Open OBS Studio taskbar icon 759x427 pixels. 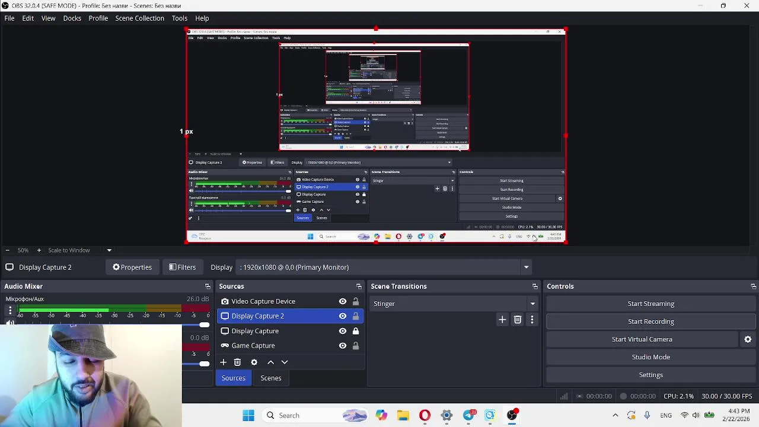[512, 415]
